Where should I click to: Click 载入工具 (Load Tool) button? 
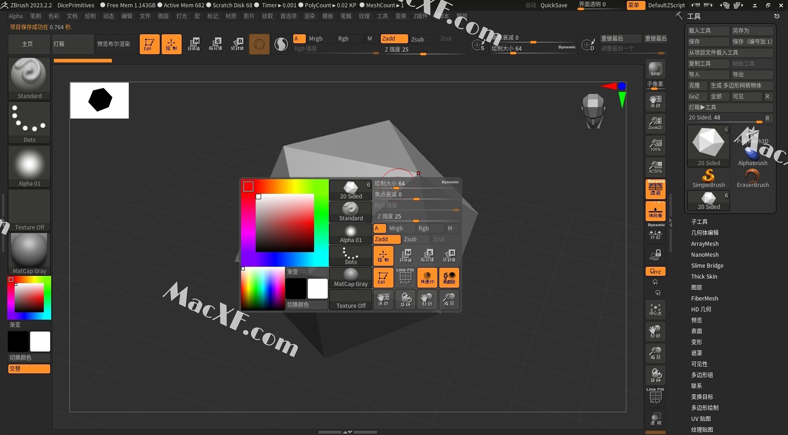[708, 31]
